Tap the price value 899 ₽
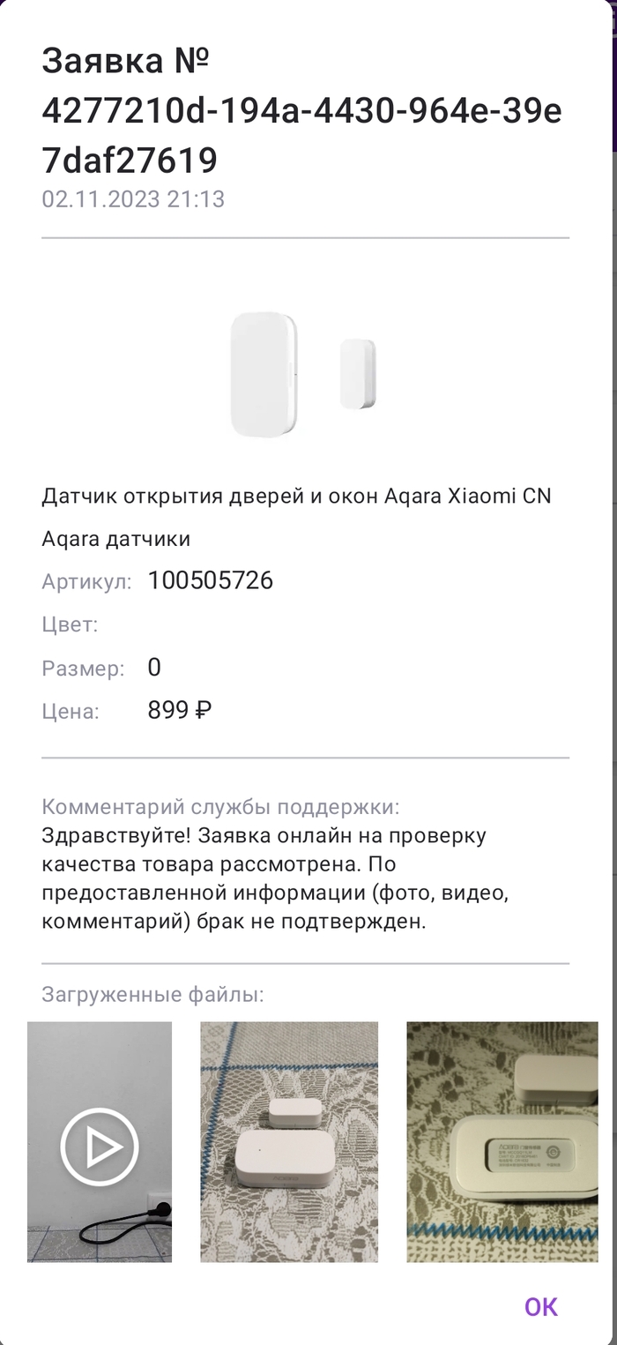 [x=180, y=710]
